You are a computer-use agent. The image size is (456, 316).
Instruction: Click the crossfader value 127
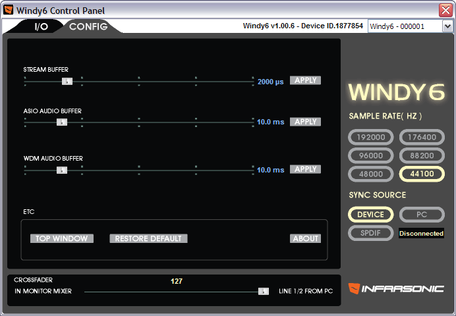[177, 281]
